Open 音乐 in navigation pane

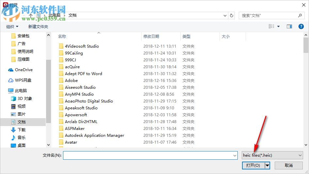(18, 137)
